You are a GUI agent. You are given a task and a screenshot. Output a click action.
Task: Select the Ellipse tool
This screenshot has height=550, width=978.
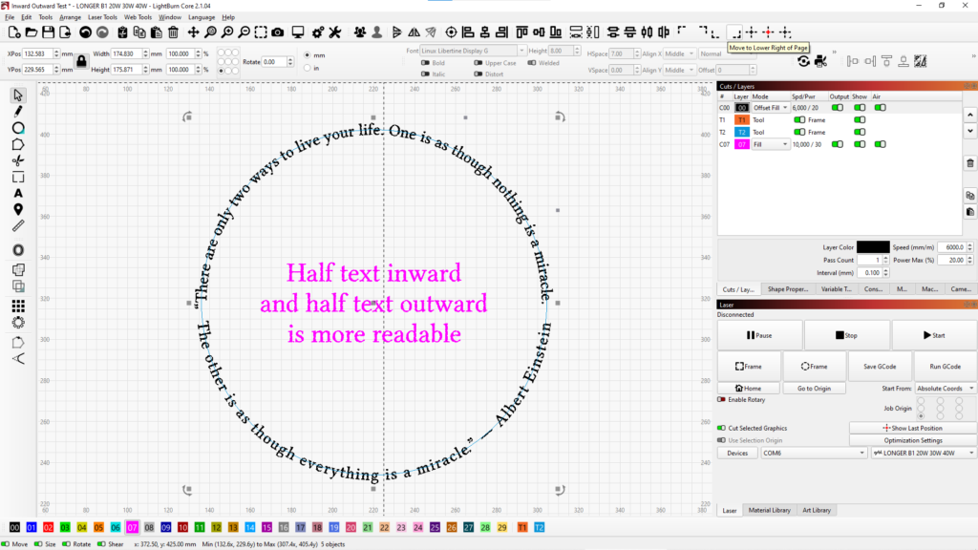[18, 128]
